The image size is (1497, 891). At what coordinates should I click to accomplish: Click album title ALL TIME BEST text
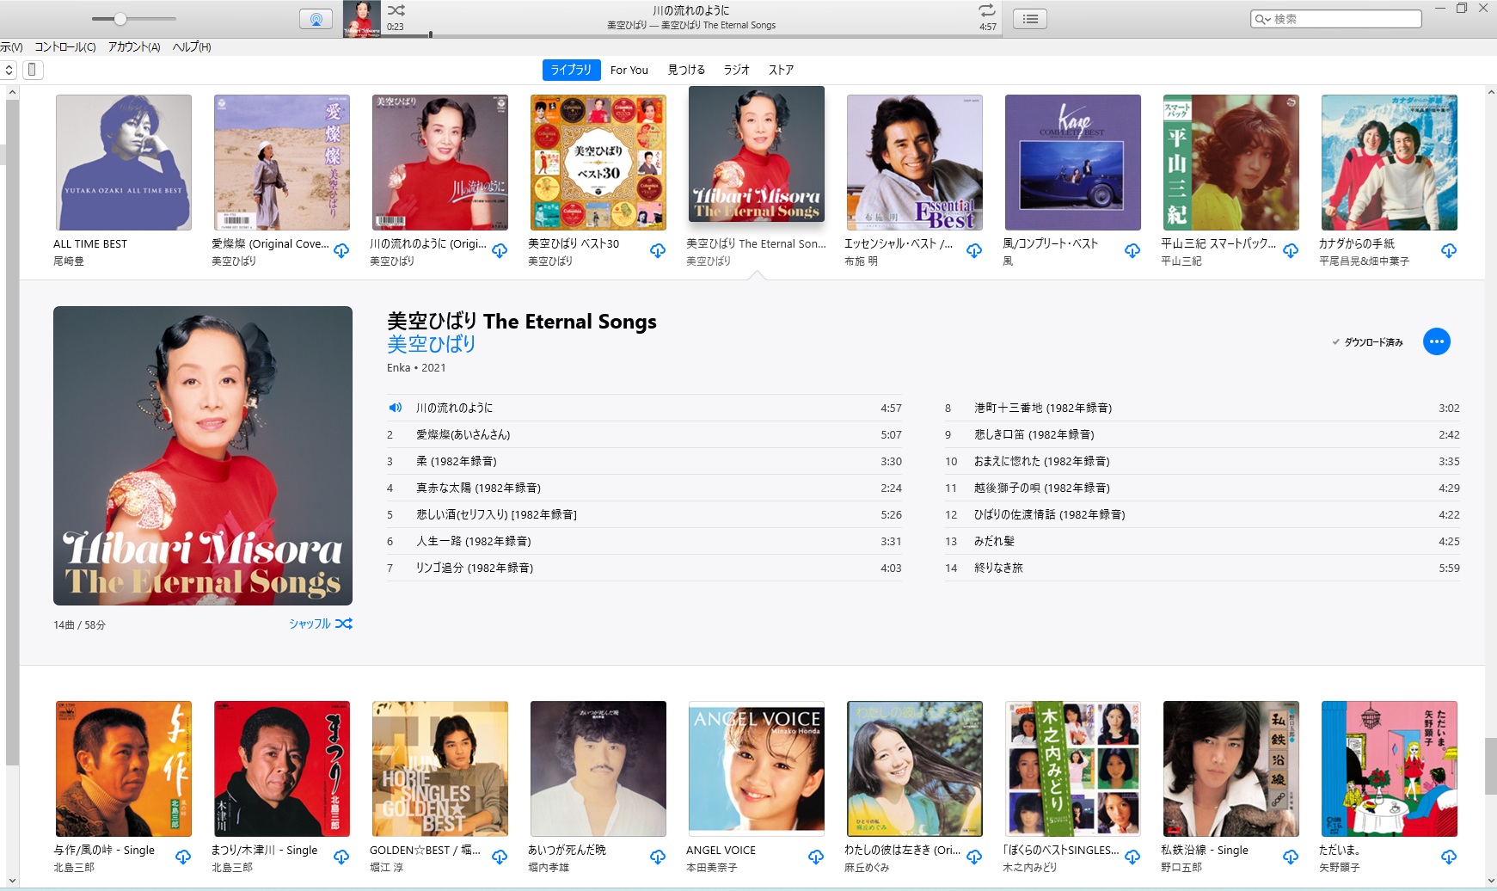pyautogui.click(x=90, y=244)
